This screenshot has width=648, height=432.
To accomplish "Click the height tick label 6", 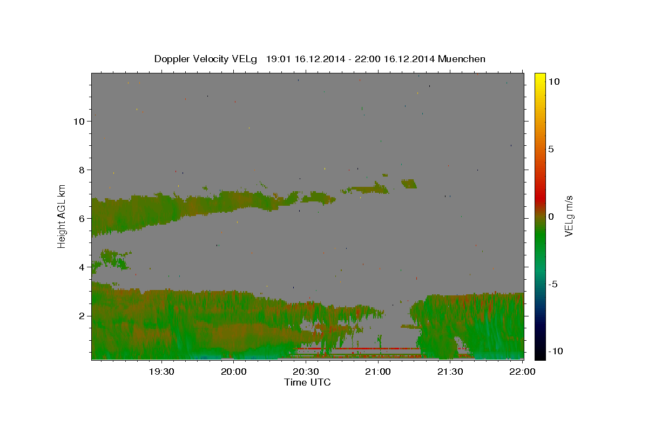I will click(83, 218).
